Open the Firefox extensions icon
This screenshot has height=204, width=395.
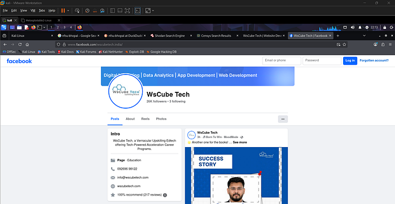pos(383,45)
